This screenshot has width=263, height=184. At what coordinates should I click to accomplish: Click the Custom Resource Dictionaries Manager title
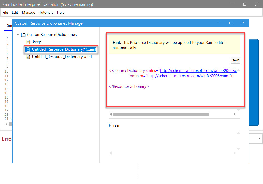(x=49, y=23)
